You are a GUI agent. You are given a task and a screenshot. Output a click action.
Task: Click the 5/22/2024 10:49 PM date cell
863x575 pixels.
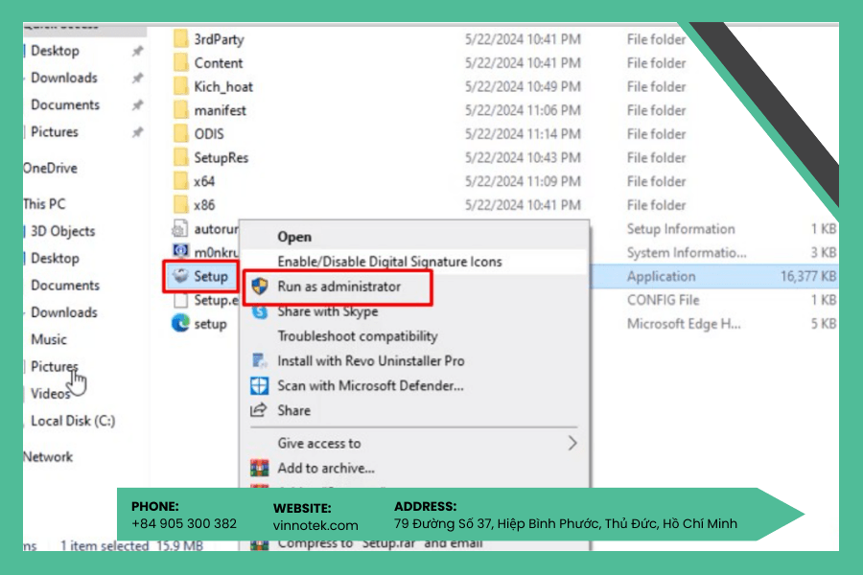[523, 86]
